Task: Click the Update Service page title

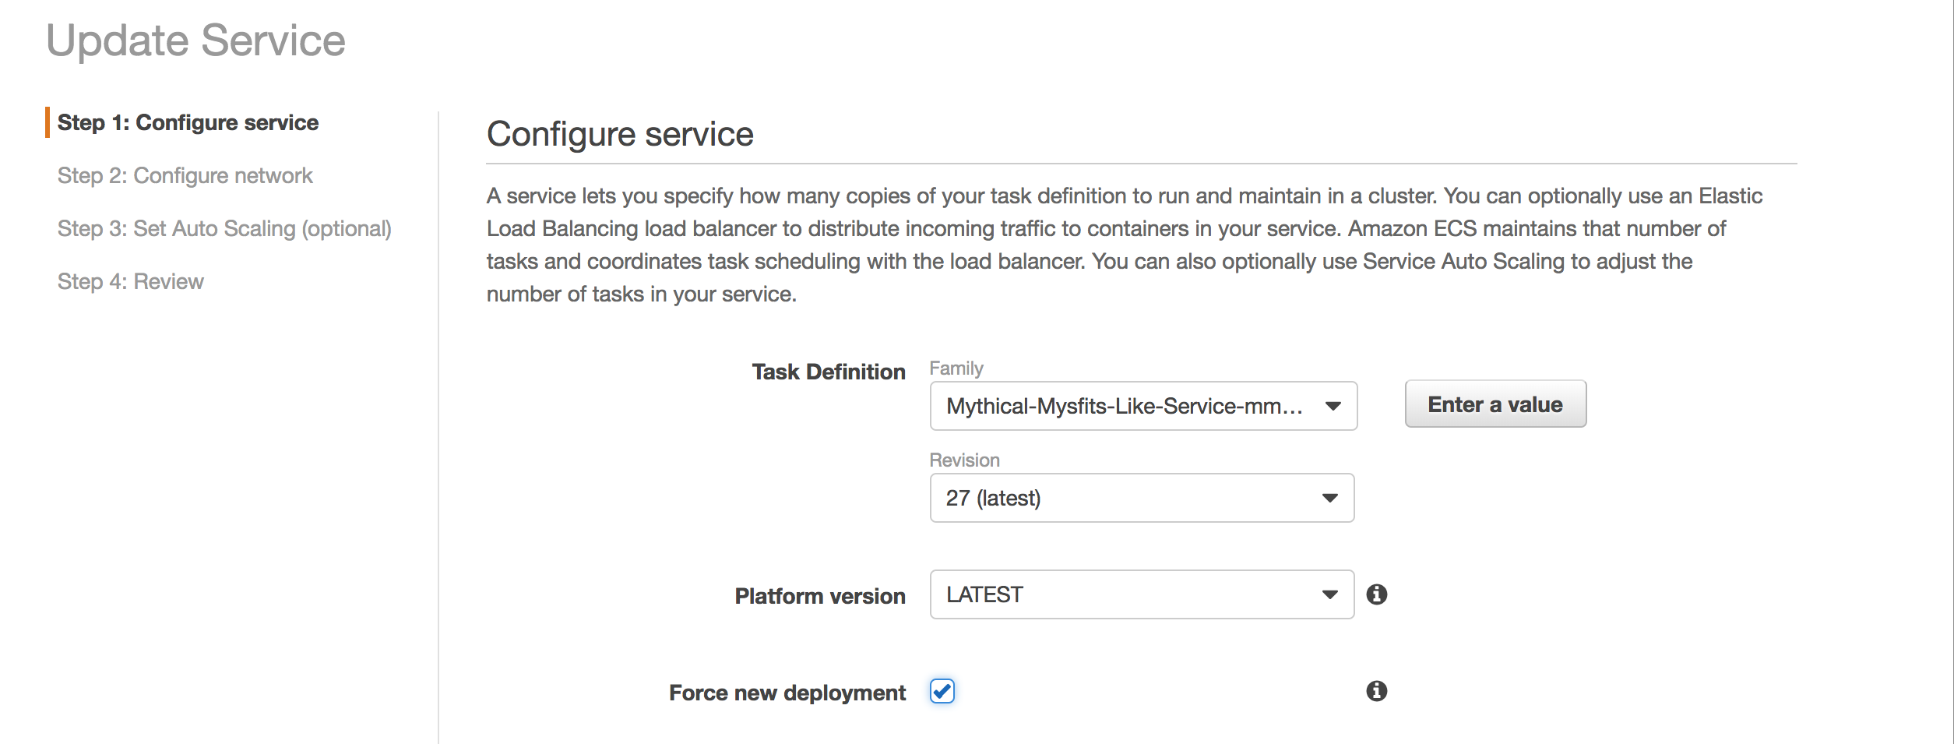Action: pyautogui.click(x=195, y=41)
